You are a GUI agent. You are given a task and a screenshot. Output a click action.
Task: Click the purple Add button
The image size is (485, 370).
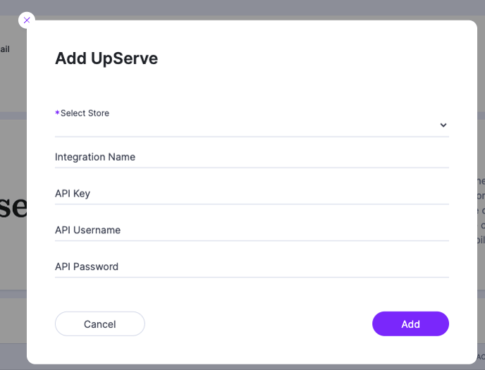click(410, 323)
